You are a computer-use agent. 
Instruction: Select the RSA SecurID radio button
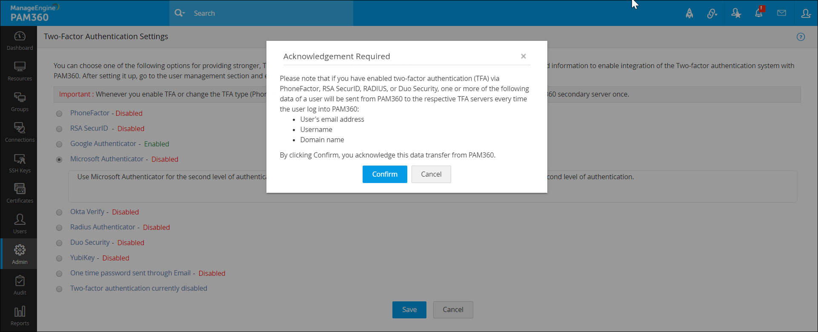(59, 129)
